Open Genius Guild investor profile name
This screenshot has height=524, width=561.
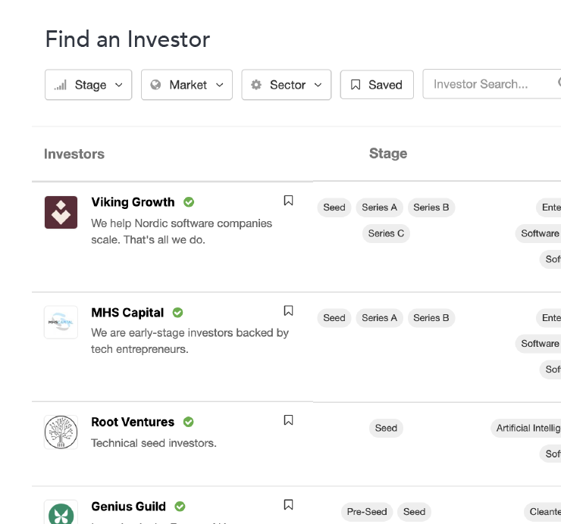128,507
